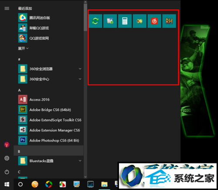Open the Adobe ExtendScript Toolkit CS6 icon
The image size is (218, 190).
23,120
